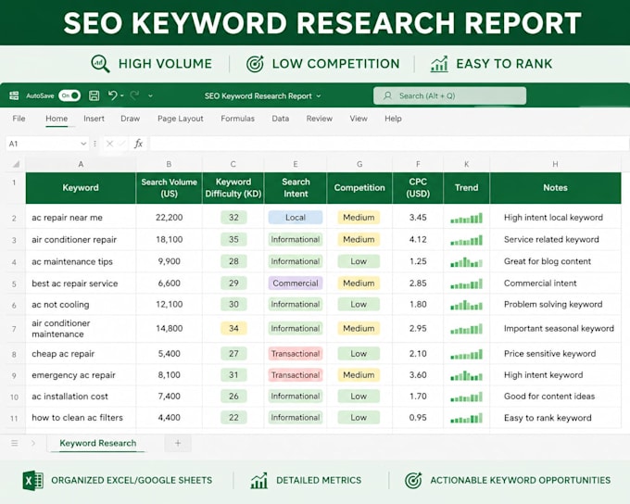This screenshot has width=630, height=504.
Task: Click into the formula bar input
Action: point(389,144)
